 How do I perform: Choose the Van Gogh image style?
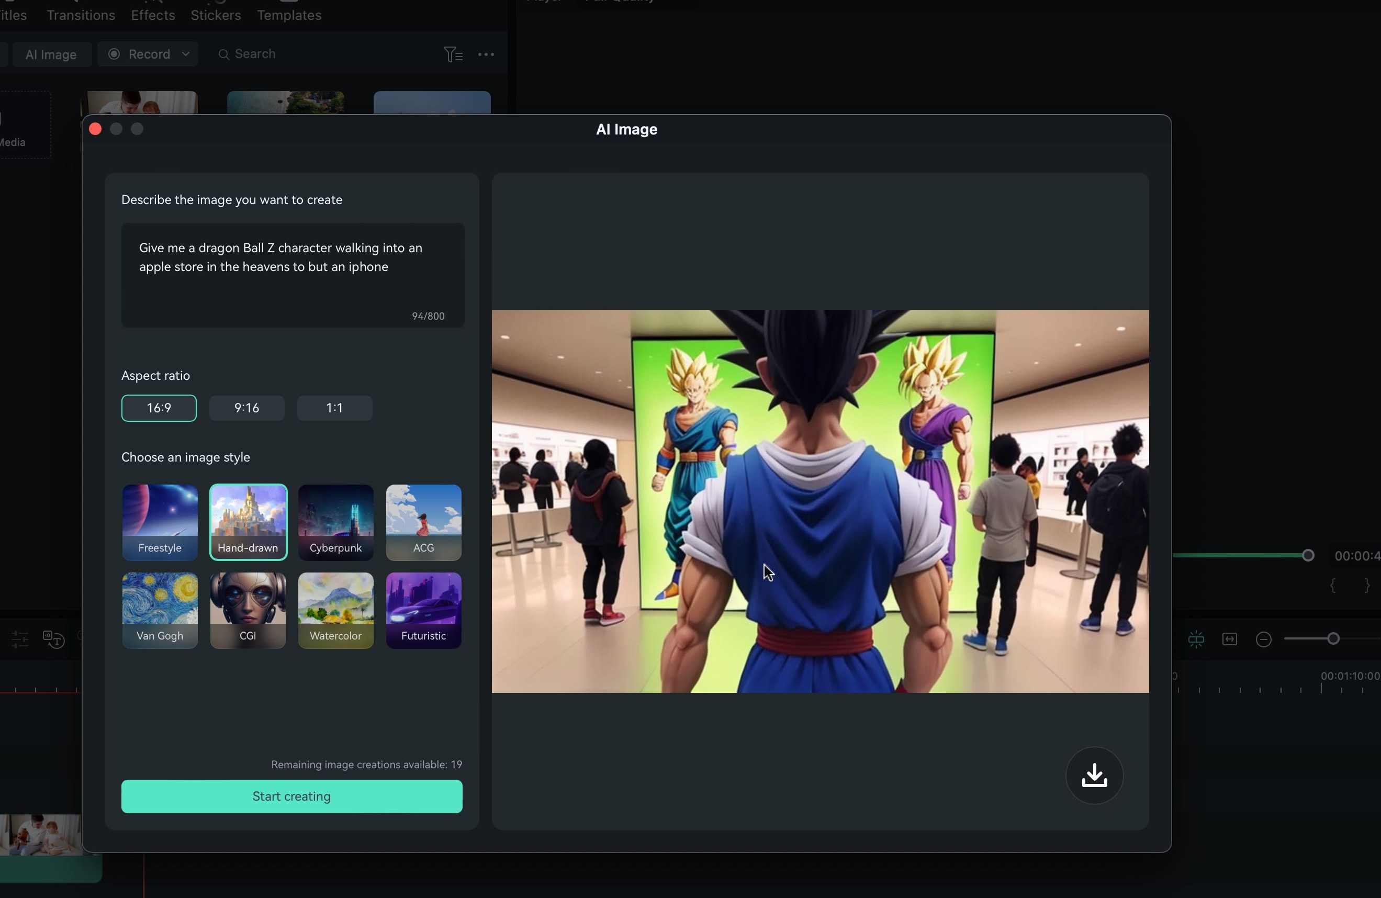[160, 610]
